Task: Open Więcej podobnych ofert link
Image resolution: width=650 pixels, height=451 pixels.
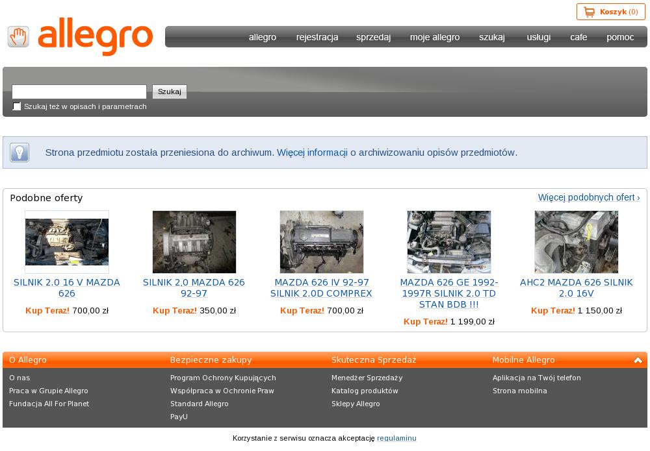Action: [x=589, y=197]
